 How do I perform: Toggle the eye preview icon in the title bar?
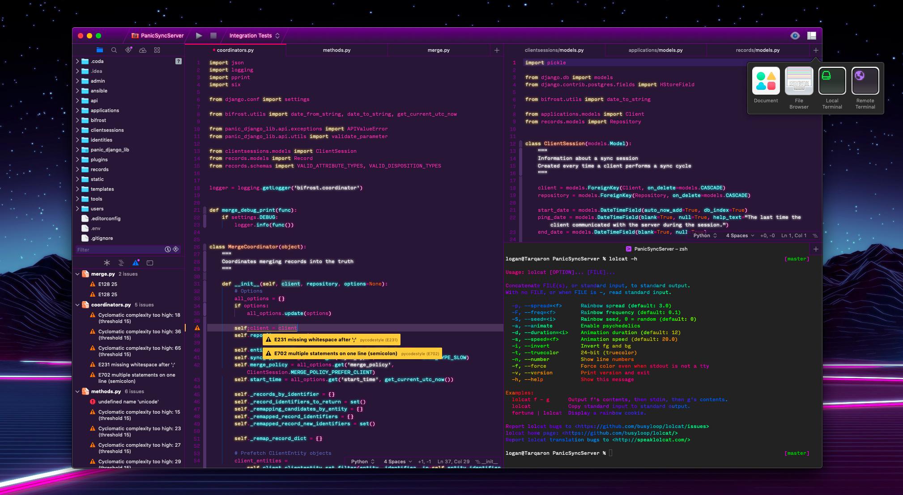coord(795,36)
